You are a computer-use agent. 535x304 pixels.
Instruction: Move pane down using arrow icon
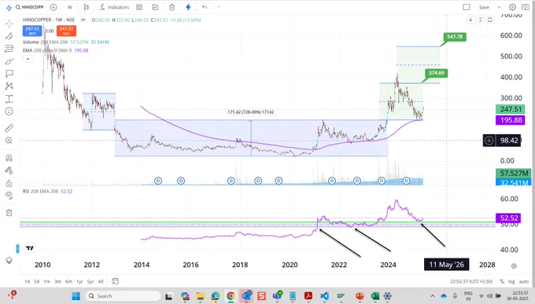coord(470,20)
